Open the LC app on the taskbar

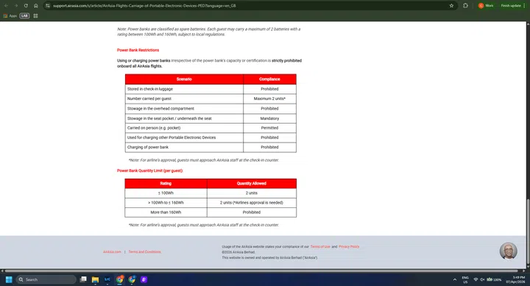coord(107,279)
